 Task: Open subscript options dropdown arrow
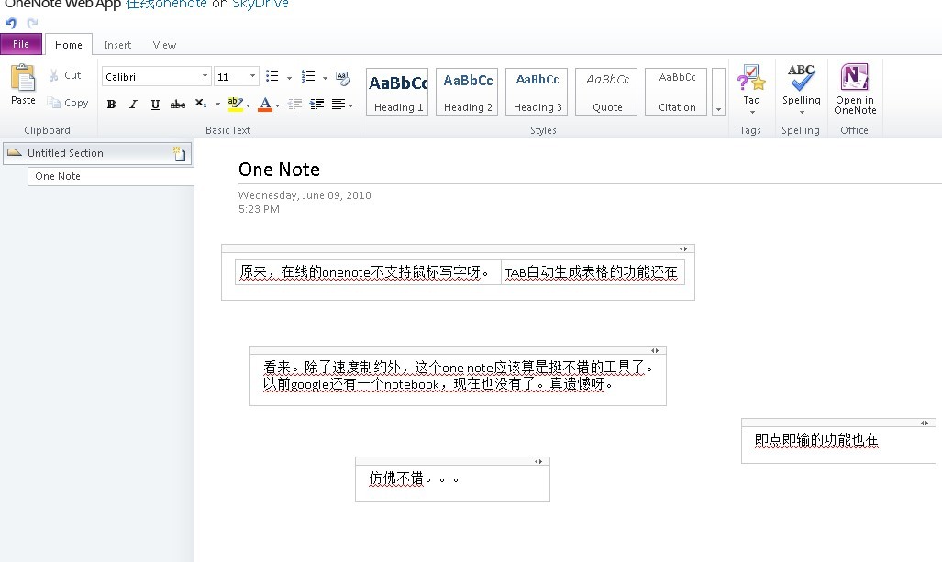coord(217,105)
